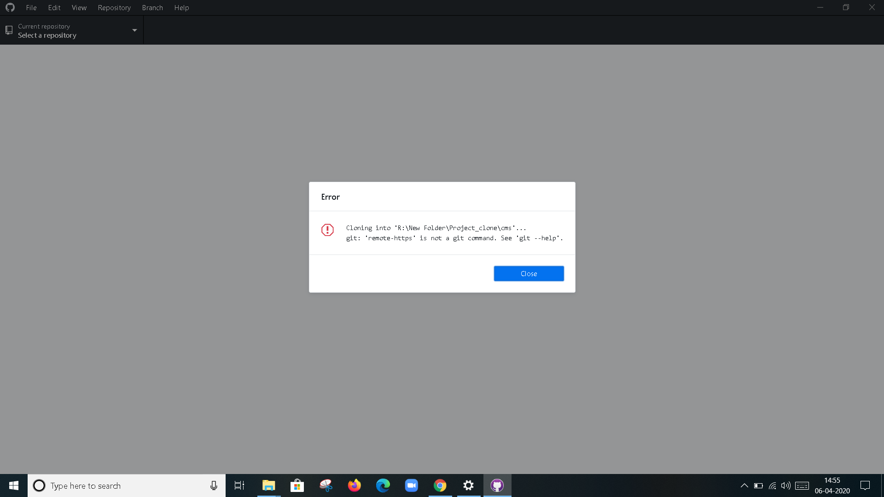
Task: Open Task View on the taskbar
Action: (239, 485)
